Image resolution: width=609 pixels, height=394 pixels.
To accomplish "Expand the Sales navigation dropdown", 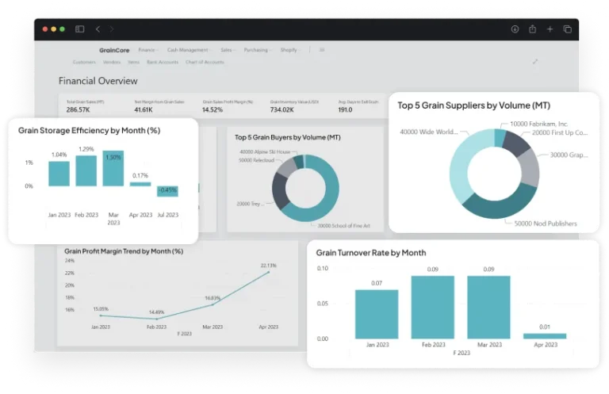I will click(x=227, y=50).
